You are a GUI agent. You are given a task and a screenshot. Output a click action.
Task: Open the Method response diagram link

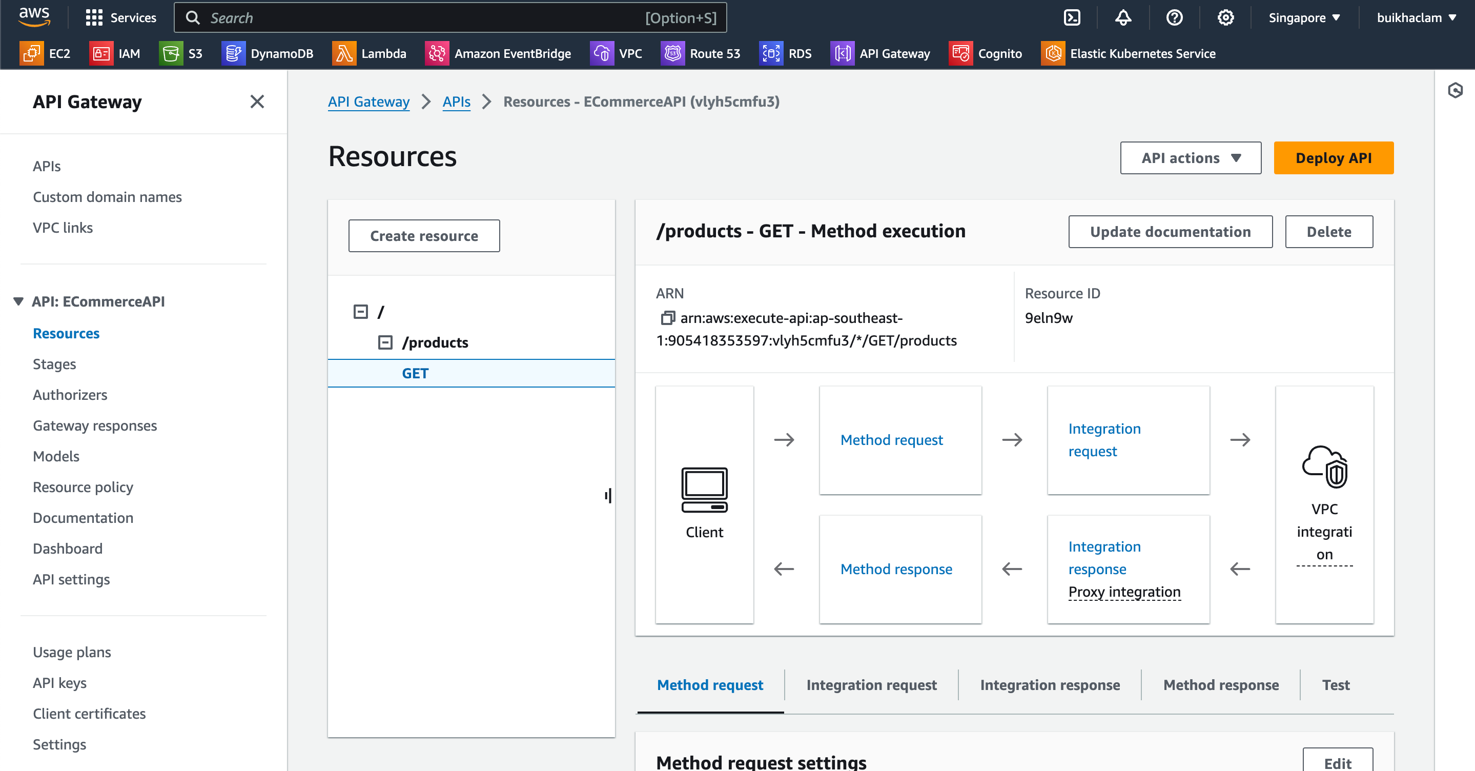coord(896,569)
